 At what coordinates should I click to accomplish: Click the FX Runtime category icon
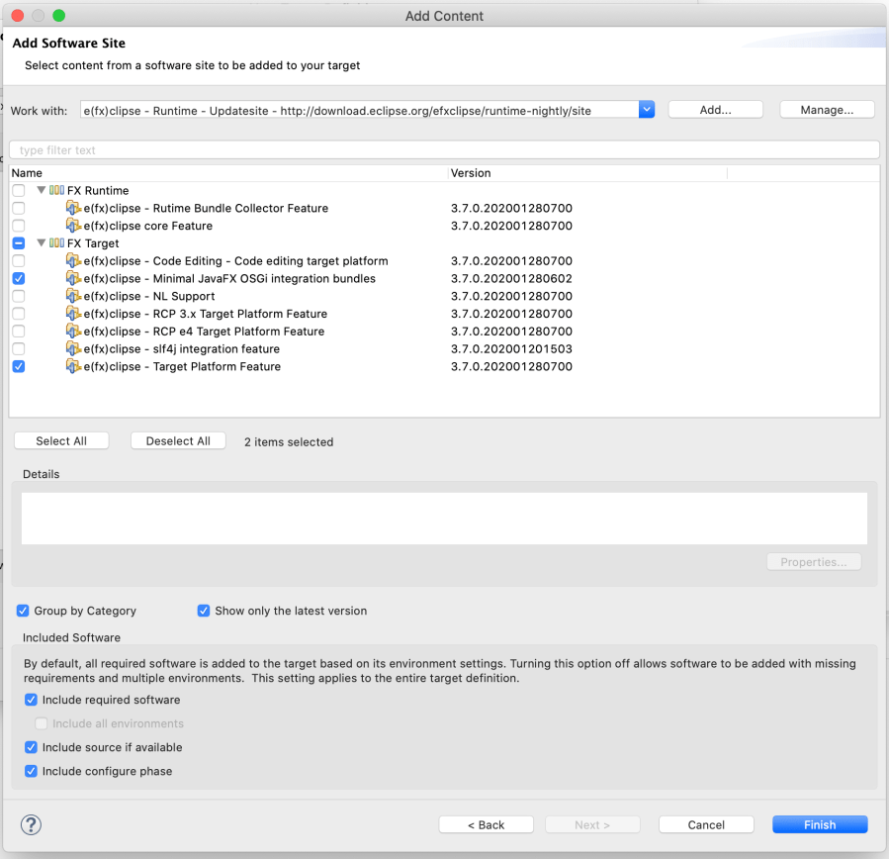pyautogui.click(x=57, y=190)
